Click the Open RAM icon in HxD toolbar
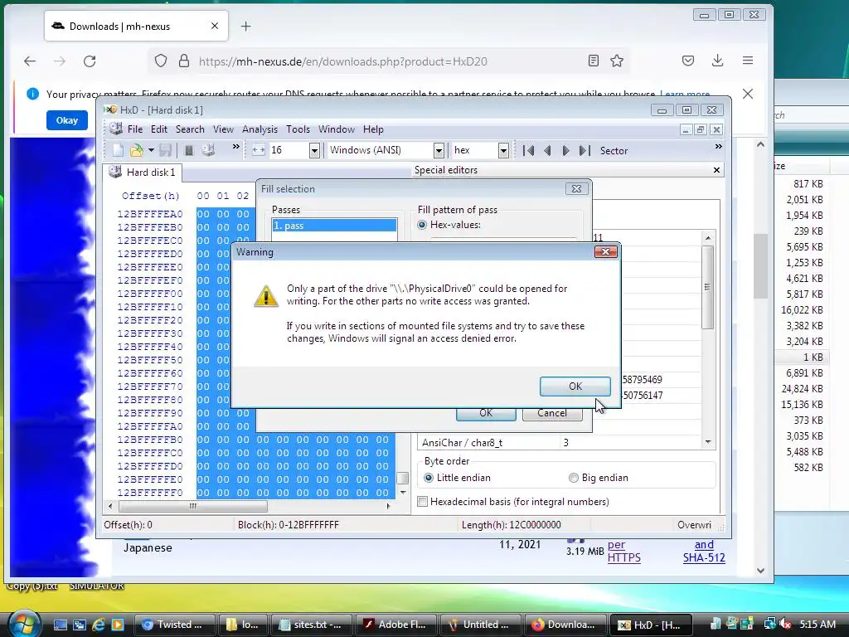 pos(188,150)
